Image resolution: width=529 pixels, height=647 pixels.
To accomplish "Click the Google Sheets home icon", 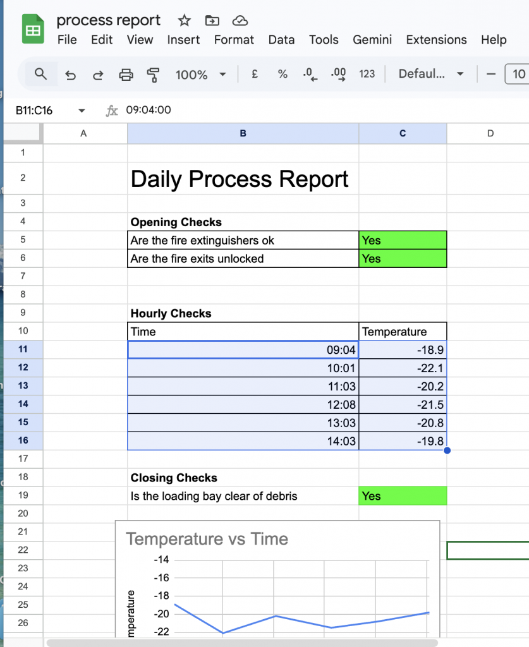I will [x=33, y=30].
